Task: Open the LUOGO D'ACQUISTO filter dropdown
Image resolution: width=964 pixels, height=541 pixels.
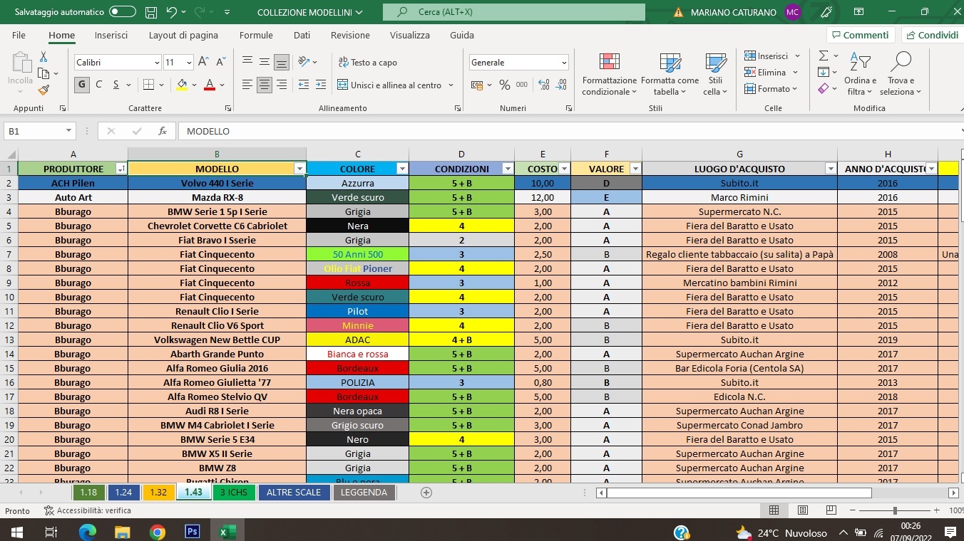Action: [831, 169]
